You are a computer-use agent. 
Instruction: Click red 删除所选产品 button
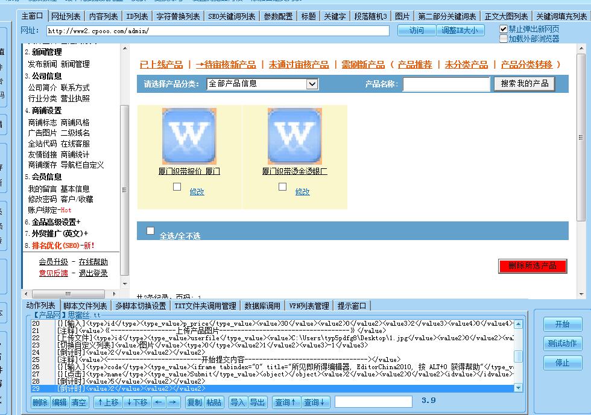[532, 266]
